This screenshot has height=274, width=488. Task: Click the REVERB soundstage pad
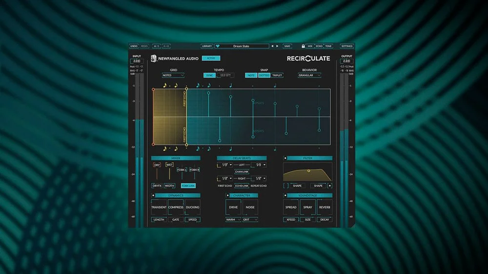tap(325, 207)
